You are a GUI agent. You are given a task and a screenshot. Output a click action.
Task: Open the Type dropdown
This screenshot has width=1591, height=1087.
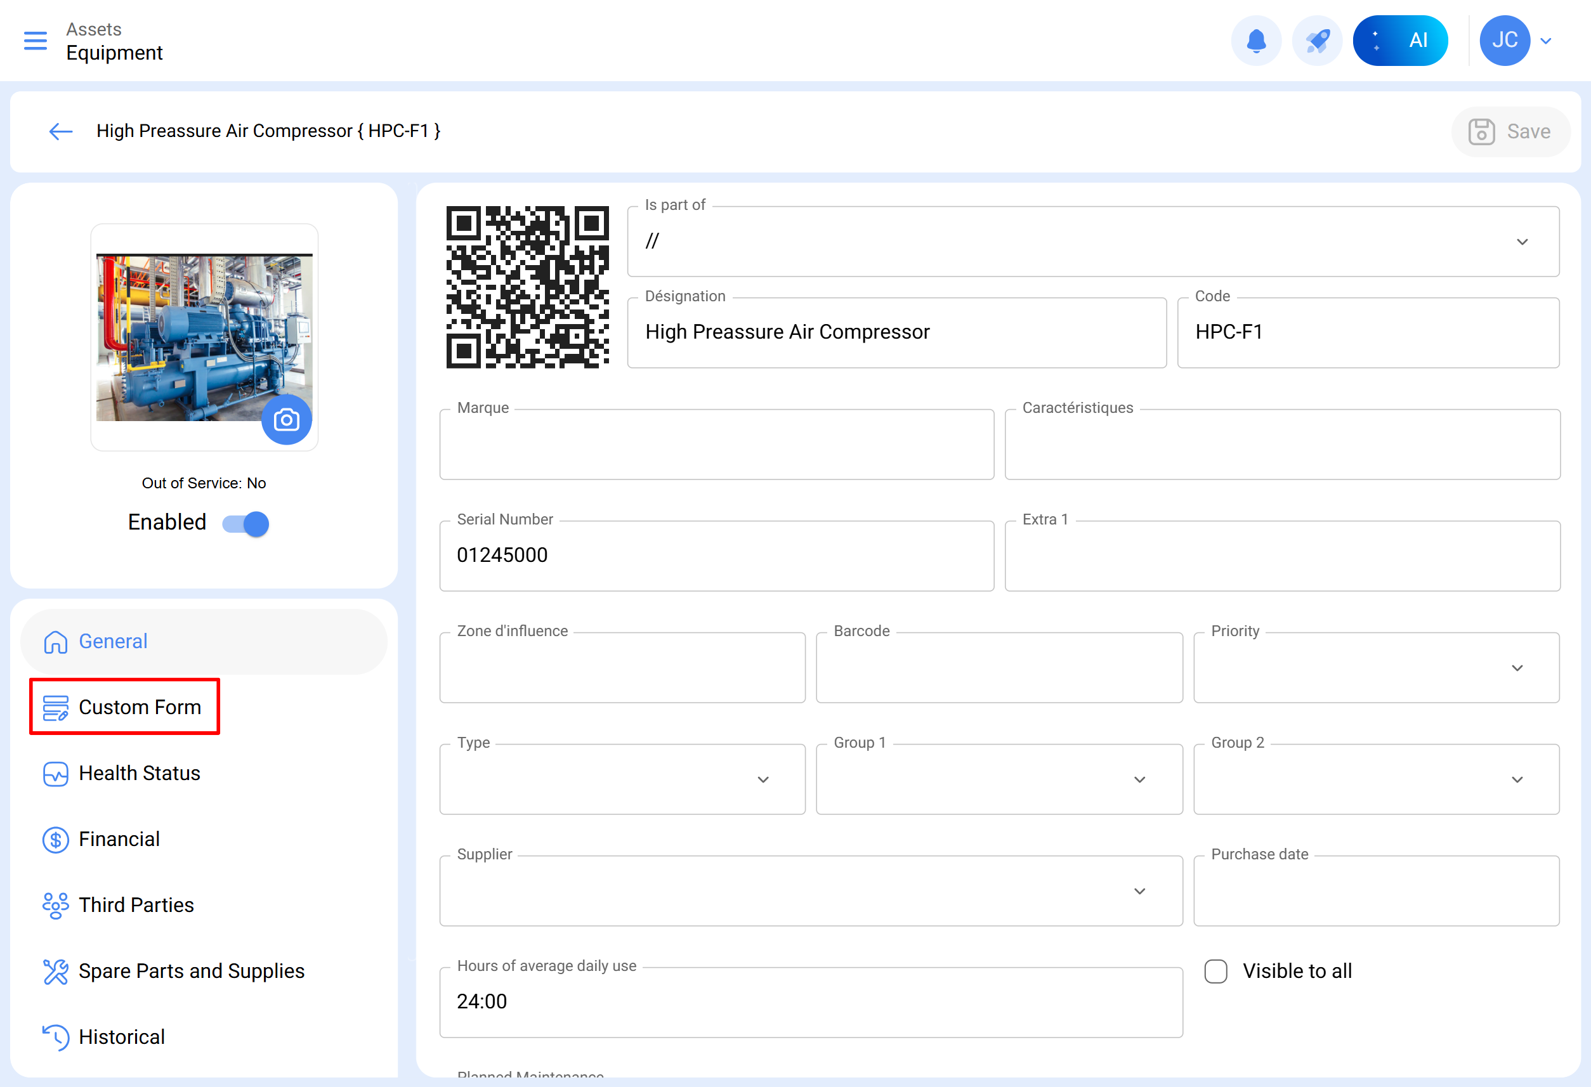(x=763, y=779)
